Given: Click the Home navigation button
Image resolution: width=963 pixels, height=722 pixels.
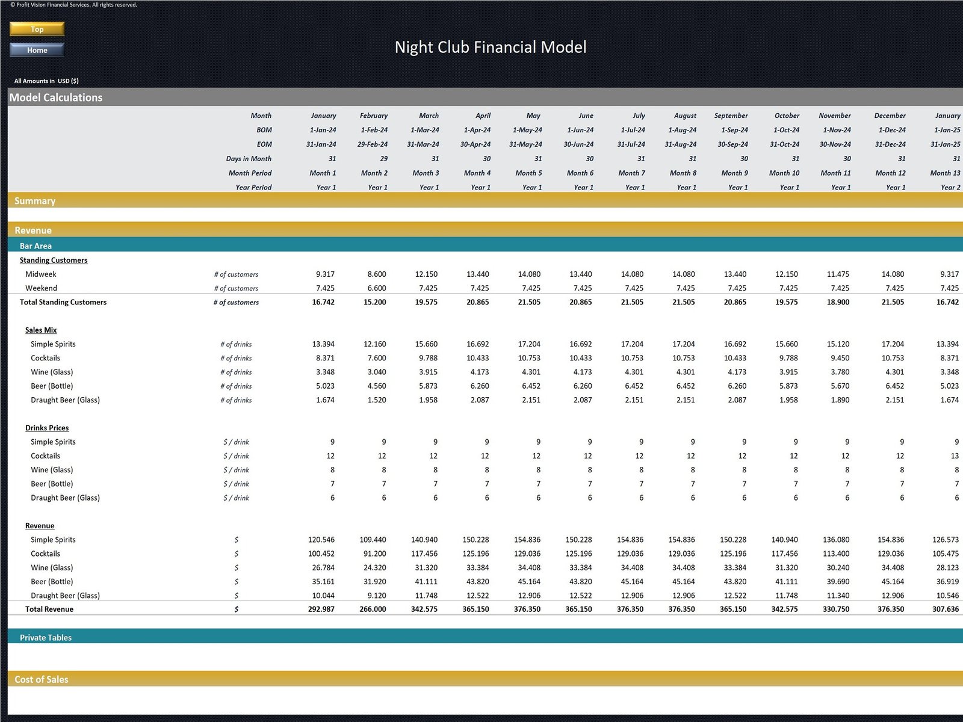Looking at the screenshot, I should 36,50.
